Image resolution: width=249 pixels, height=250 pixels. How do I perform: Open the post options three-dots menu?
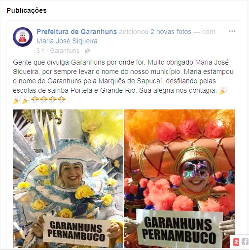(232, 31)
